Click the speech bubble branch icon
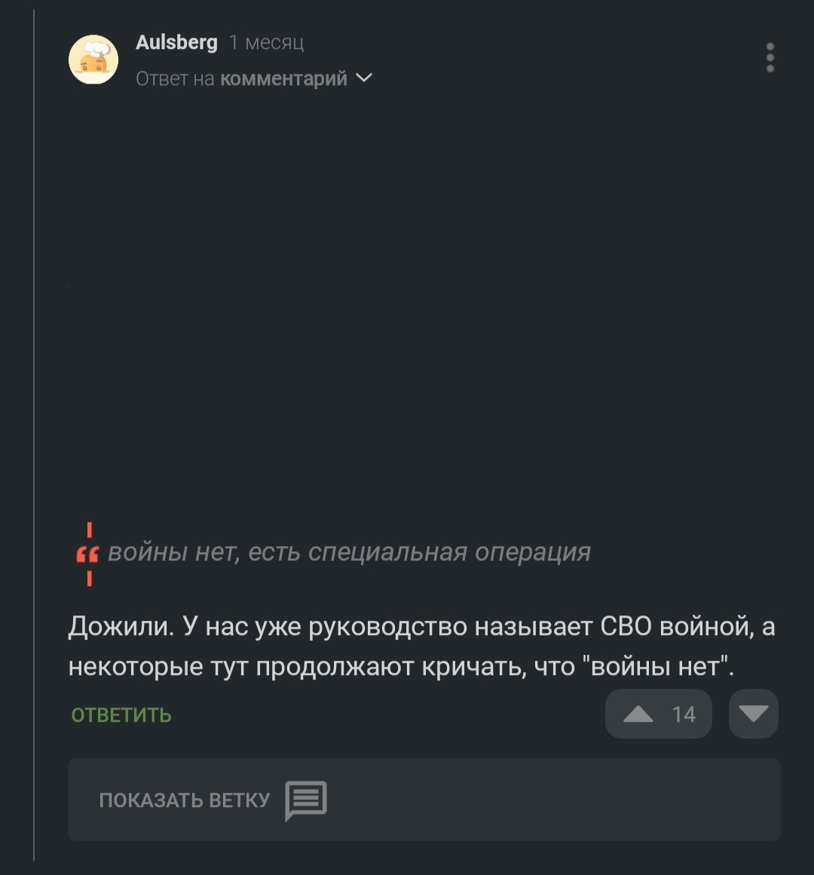 [x=305, y=800]
